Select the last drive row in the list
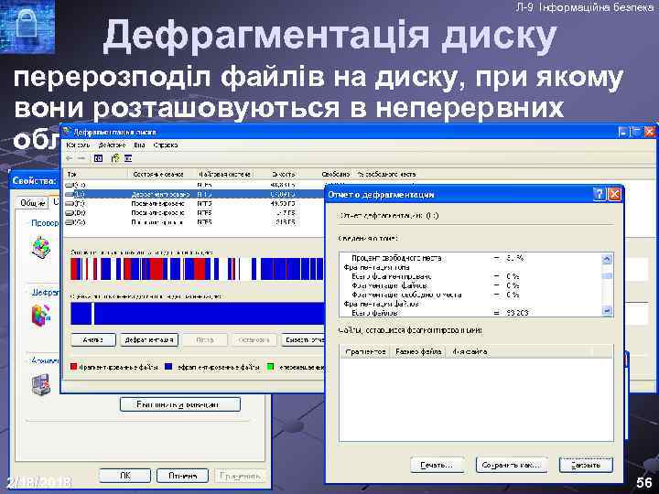Viewport: 659px width, 494px height. [x=194, y=222]
